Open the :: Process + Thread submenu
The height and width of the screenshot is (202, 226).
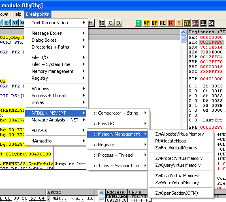118,155
